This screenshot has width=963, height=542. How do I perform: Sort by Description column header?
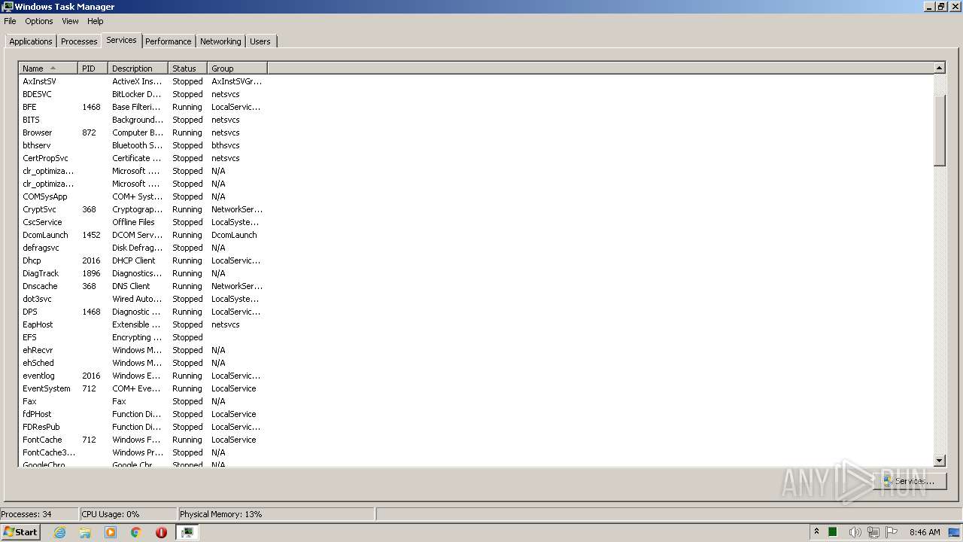coord(138,69)
